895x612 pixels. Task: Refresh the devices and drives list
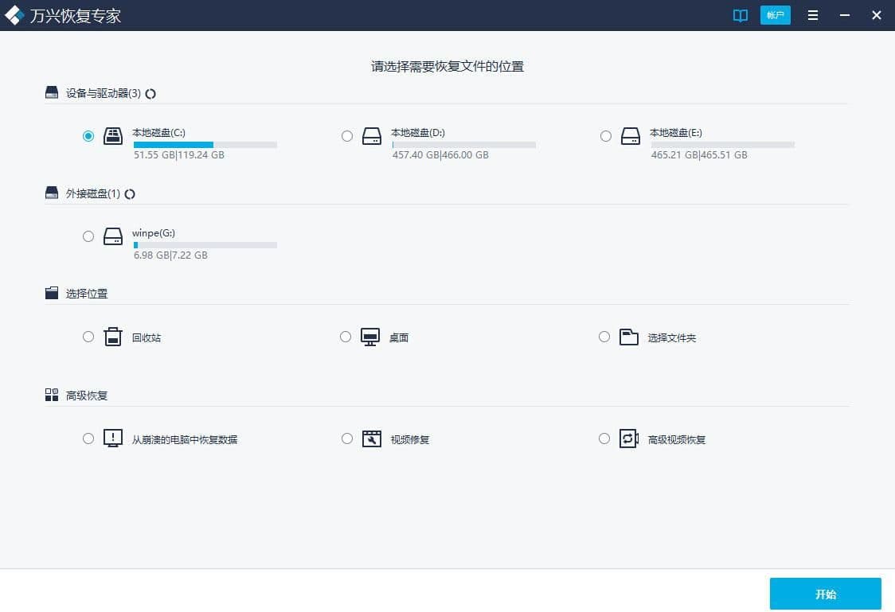150,93
